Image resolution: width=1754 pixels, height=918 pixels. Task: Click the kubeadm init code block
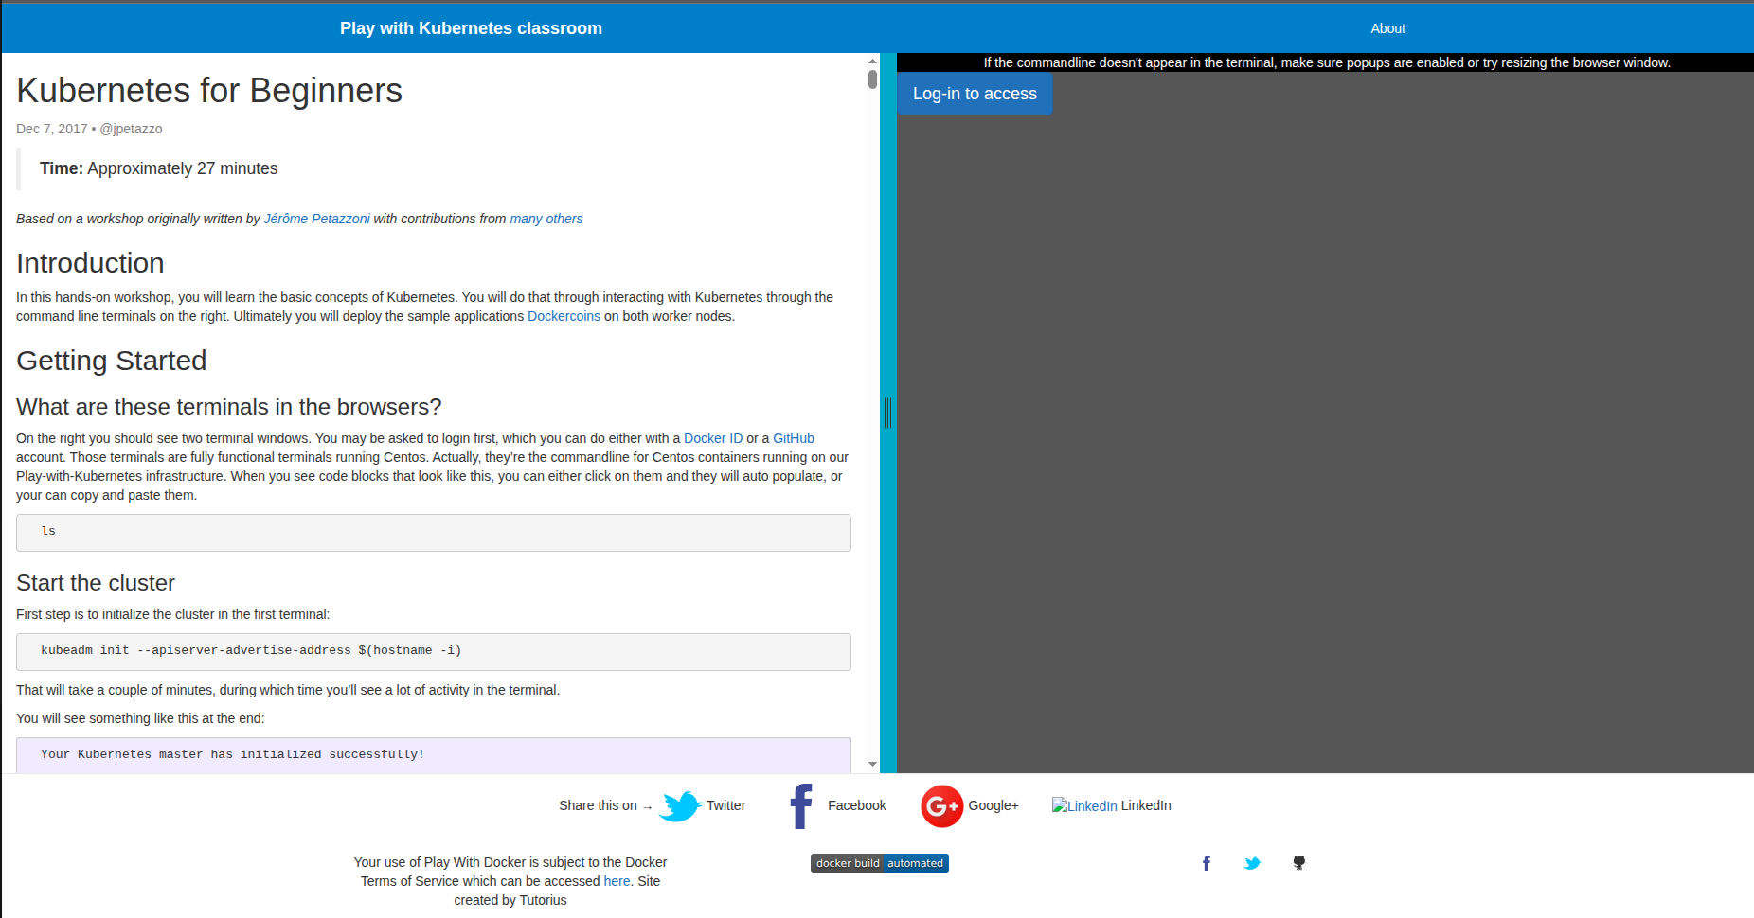click(x=434, y=652)
